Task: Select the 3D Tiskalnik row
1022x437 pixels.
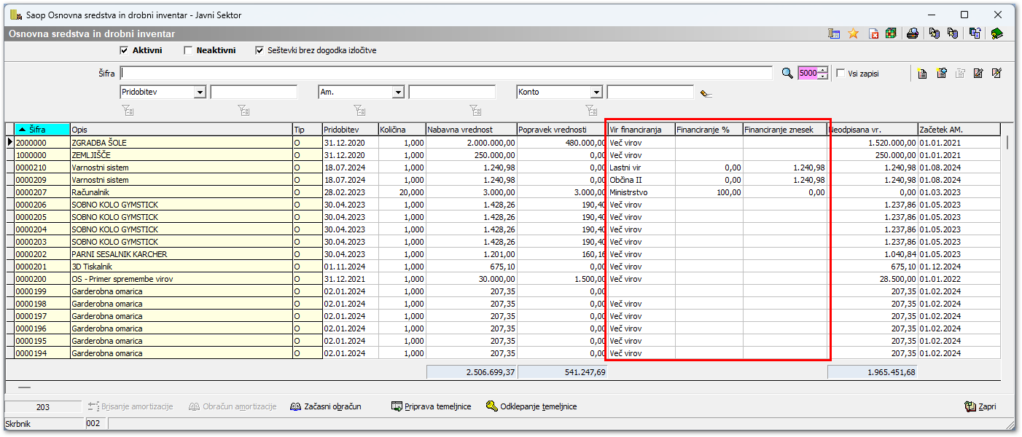Action: pos(503,267)
